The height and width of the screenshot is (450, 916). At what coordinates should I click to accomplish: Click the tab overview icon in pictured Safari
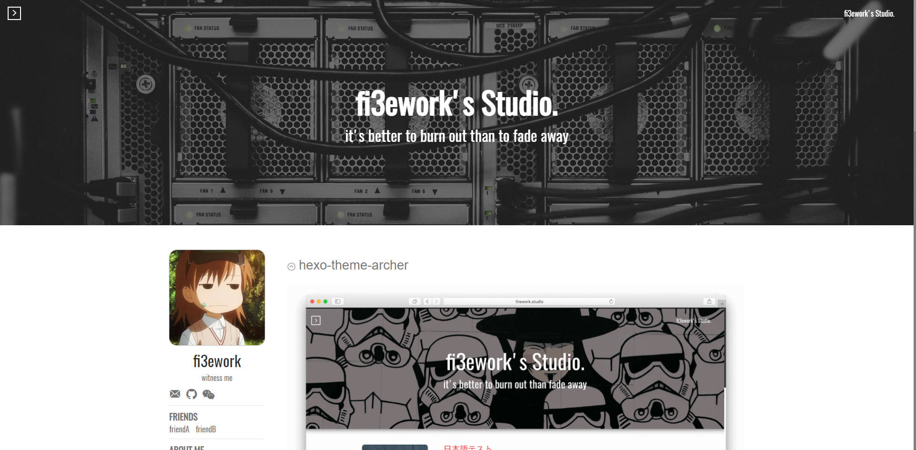pos(415,301)
